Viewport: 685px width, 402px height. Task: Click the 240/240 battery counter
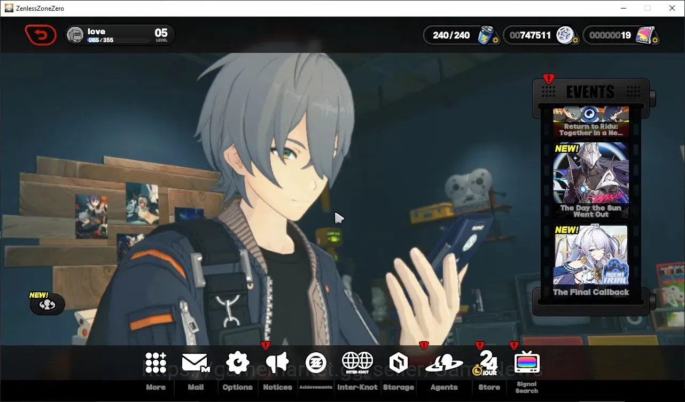coord(452,35)
